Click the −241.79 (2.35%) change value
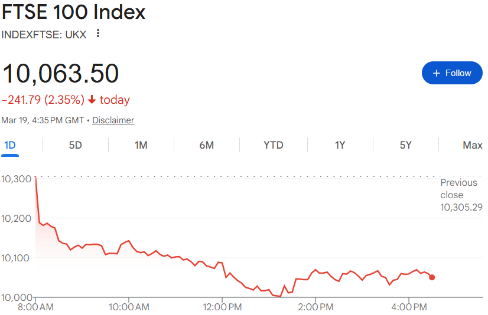Image resolution: width=488 pixels, height=315 pixels. coord(43,100)
